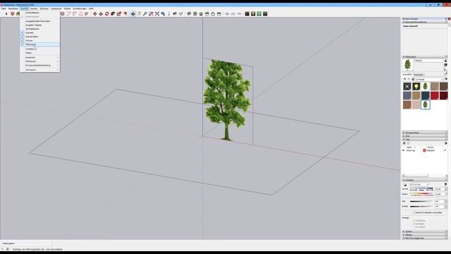
Task: Click tree material preview thumbnail
Action: 407,65
